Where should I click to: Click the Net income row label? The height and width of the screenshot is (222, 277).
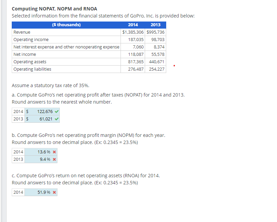24,54
